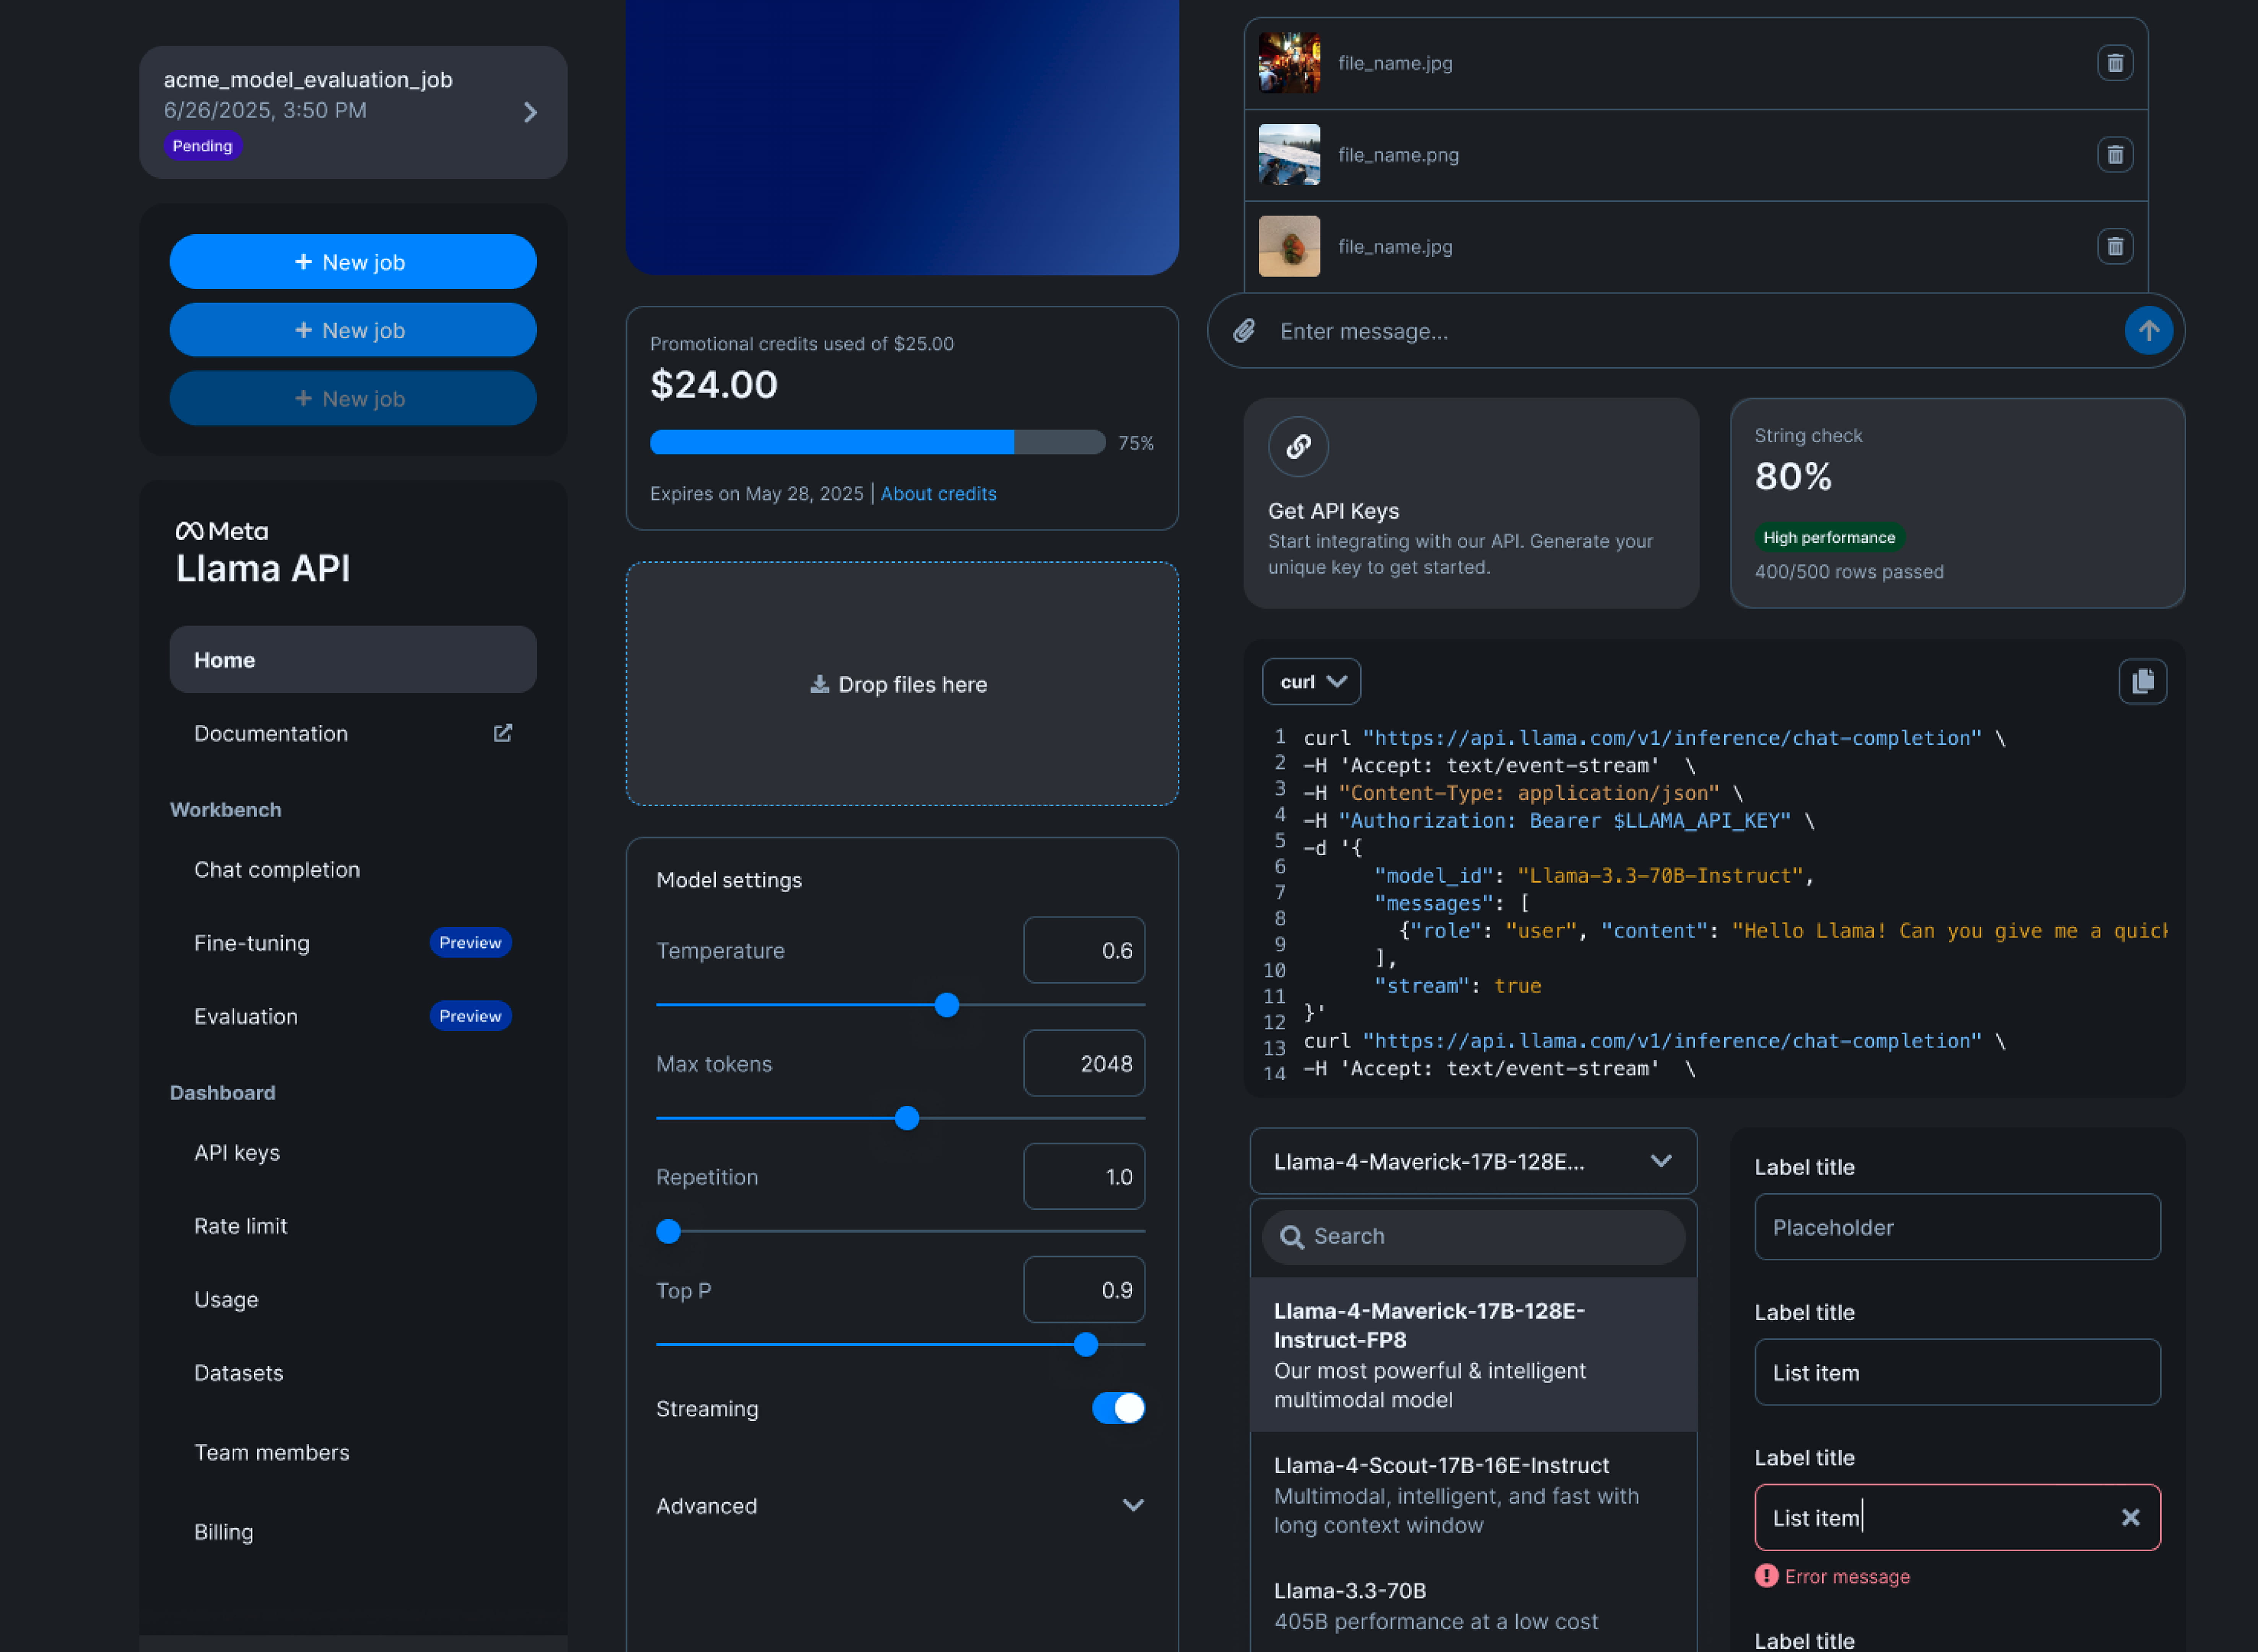This screenshot has height=1652, width=2258.
Task: Open Rate limit page
Action: pyautogui.click(x=353, y=1226)
